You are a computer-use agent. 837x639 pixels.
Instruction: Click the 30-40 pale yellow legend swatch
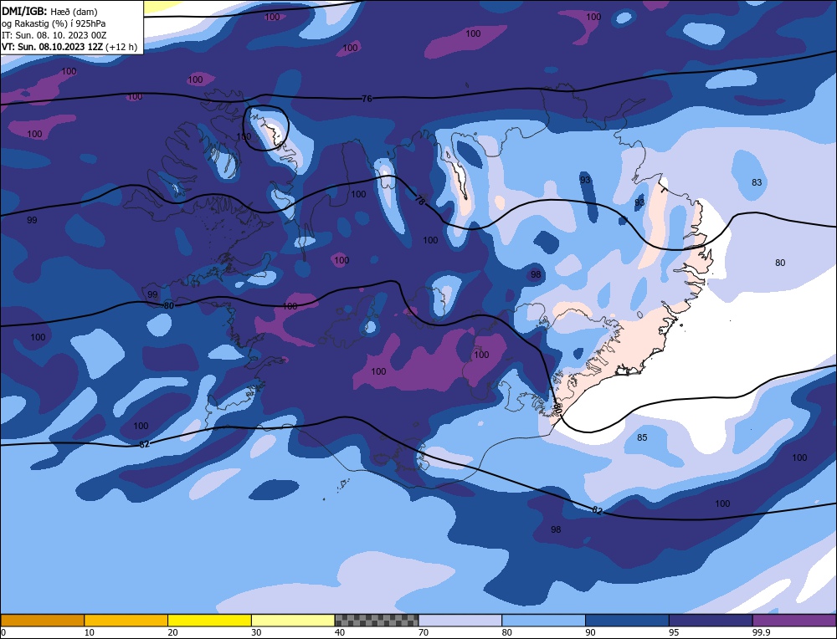coord(293,620)
